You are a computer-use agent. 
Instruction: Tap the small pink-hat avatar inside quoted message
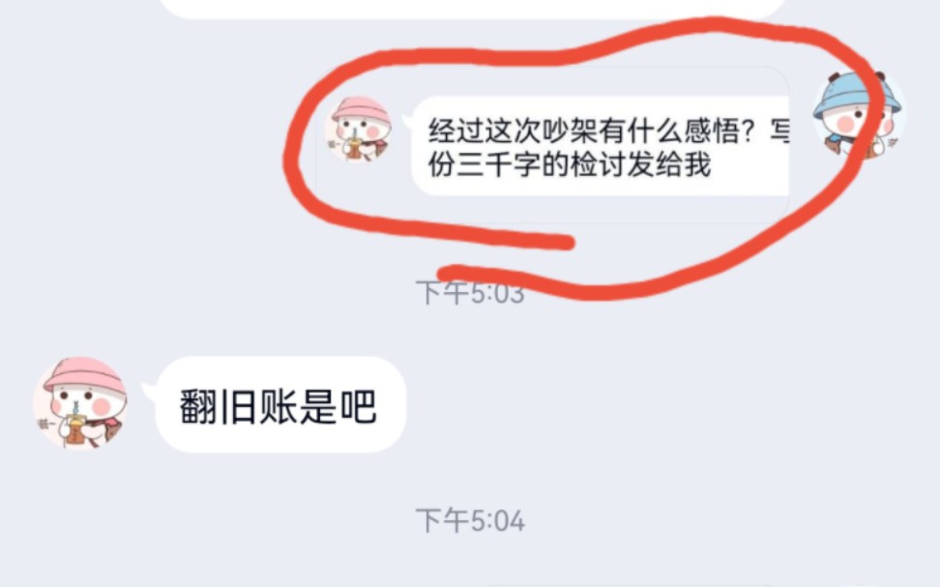358,130
